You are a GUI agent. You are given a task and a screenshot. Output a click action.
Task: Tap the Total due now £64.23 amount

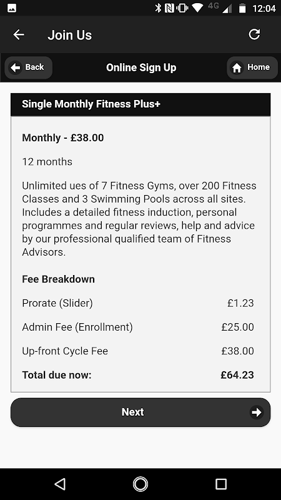pos(237,375)
